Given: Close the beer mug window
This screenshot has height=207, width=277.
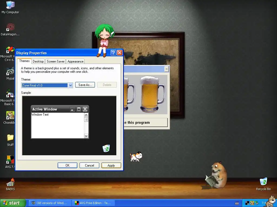Looking at the screenshot, I should coord(166,69).
